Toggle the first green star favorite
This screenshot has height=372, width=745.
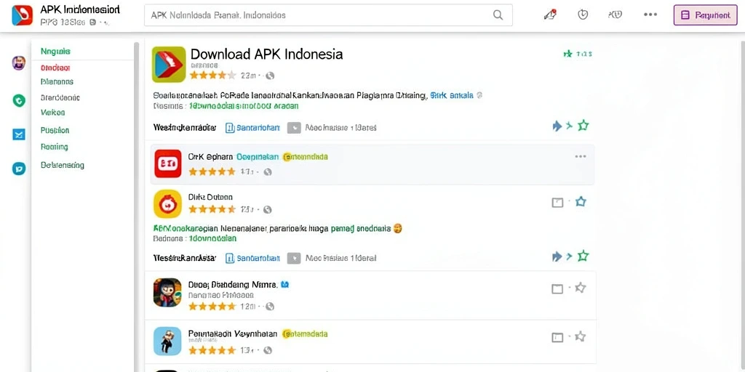click(583, 125)
